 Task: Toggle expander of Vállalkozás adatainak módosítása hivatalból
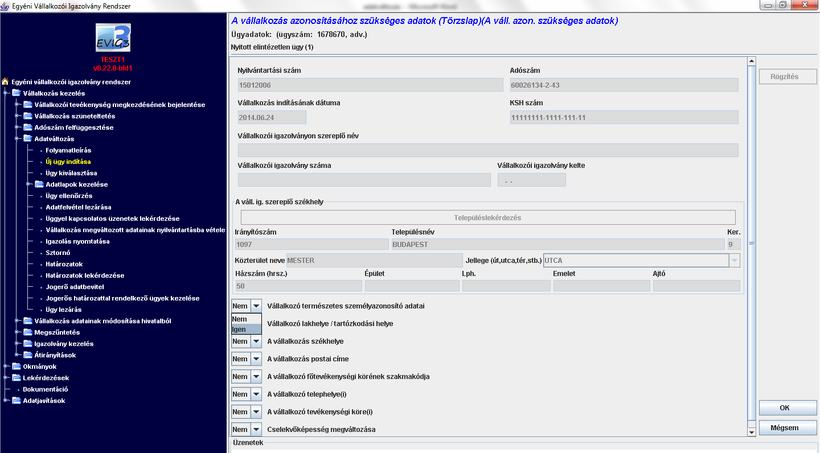click(x=18, y=321)
